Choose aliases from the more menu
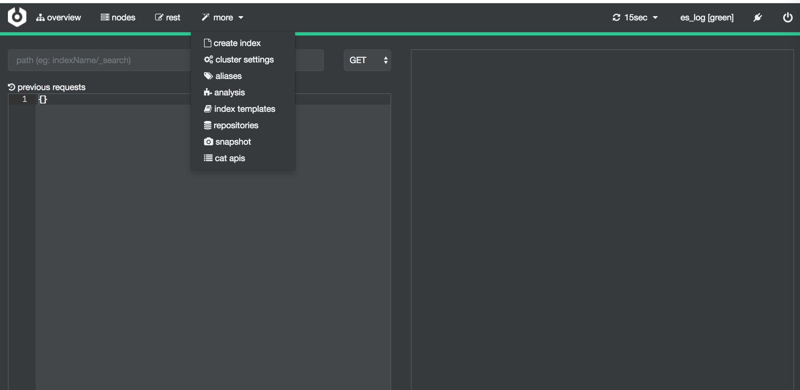 223,76
